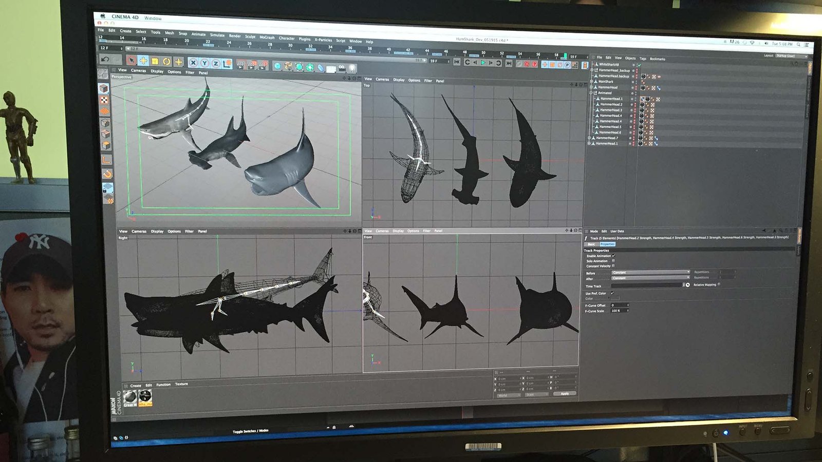Select the HammerHead.3 object in the tree
This screenshot has width=822, height=462.
[611, 110]
